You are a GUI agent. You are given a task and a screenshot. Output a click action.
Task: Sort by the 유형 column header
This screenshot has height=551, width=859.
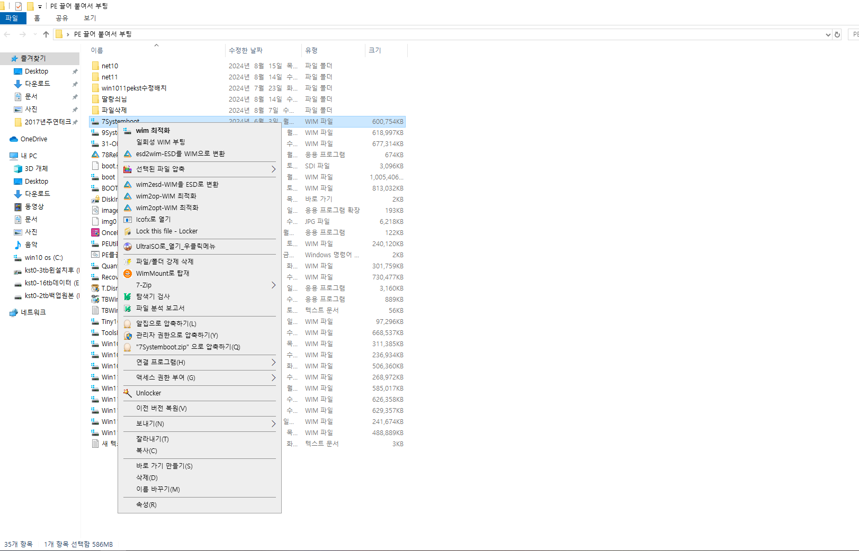(x=333, y=50)
